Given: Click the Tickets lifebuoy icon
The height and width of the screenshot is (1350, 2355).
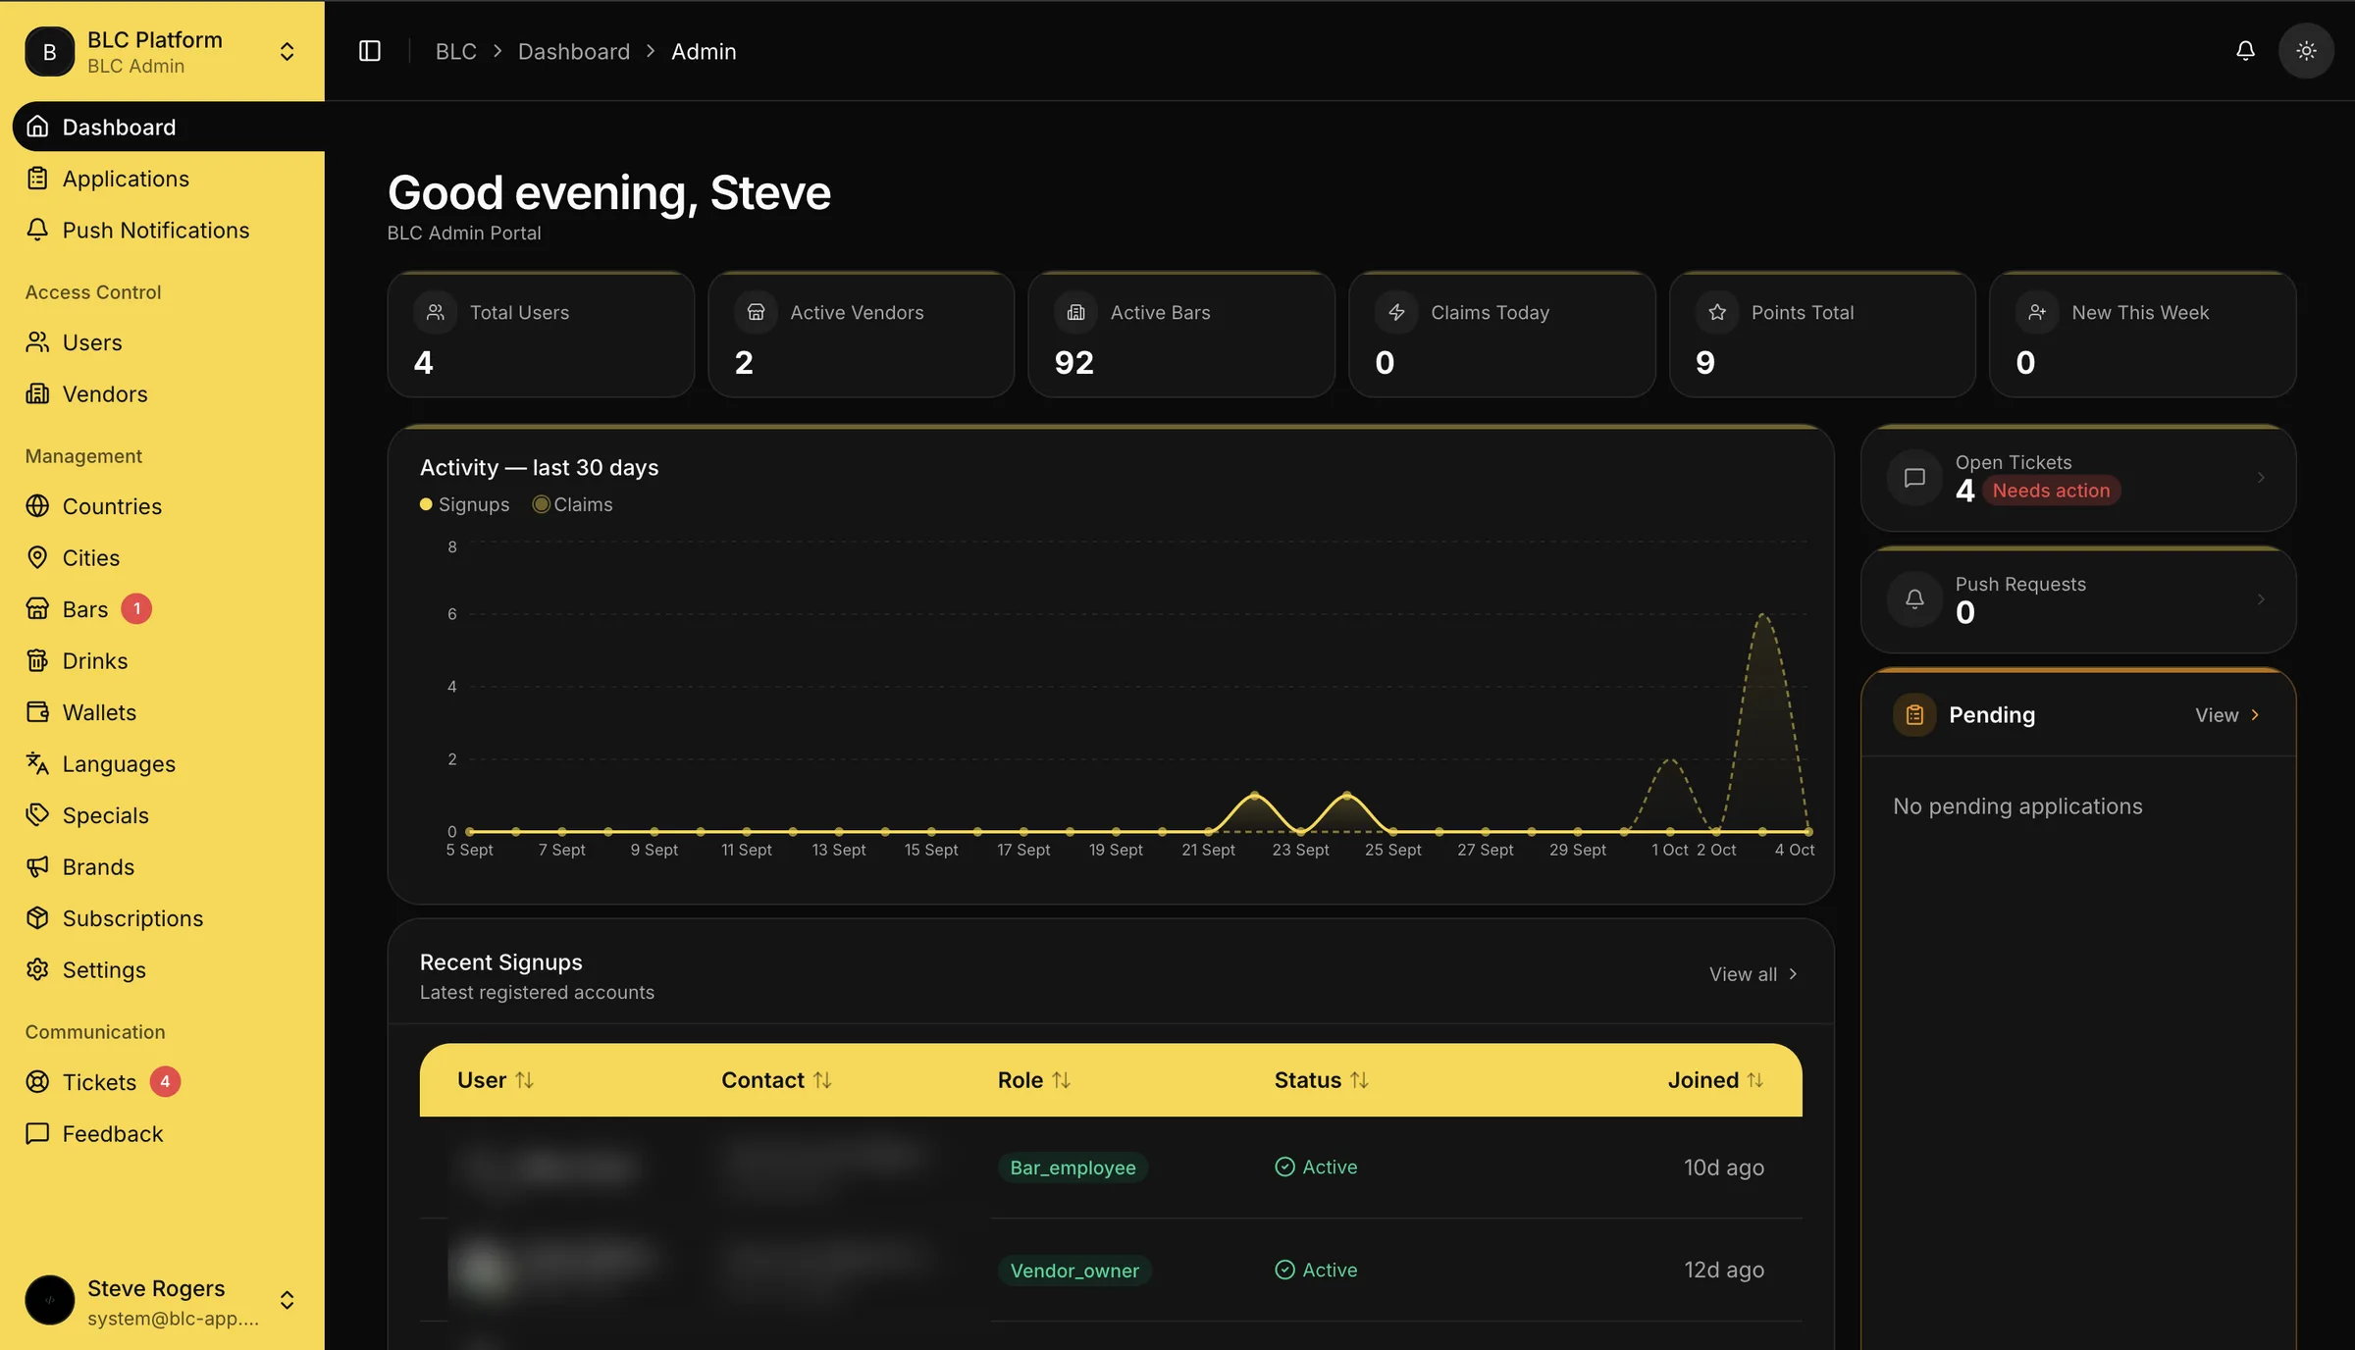Looking at the screenshot, I should tap(37, 1082).
